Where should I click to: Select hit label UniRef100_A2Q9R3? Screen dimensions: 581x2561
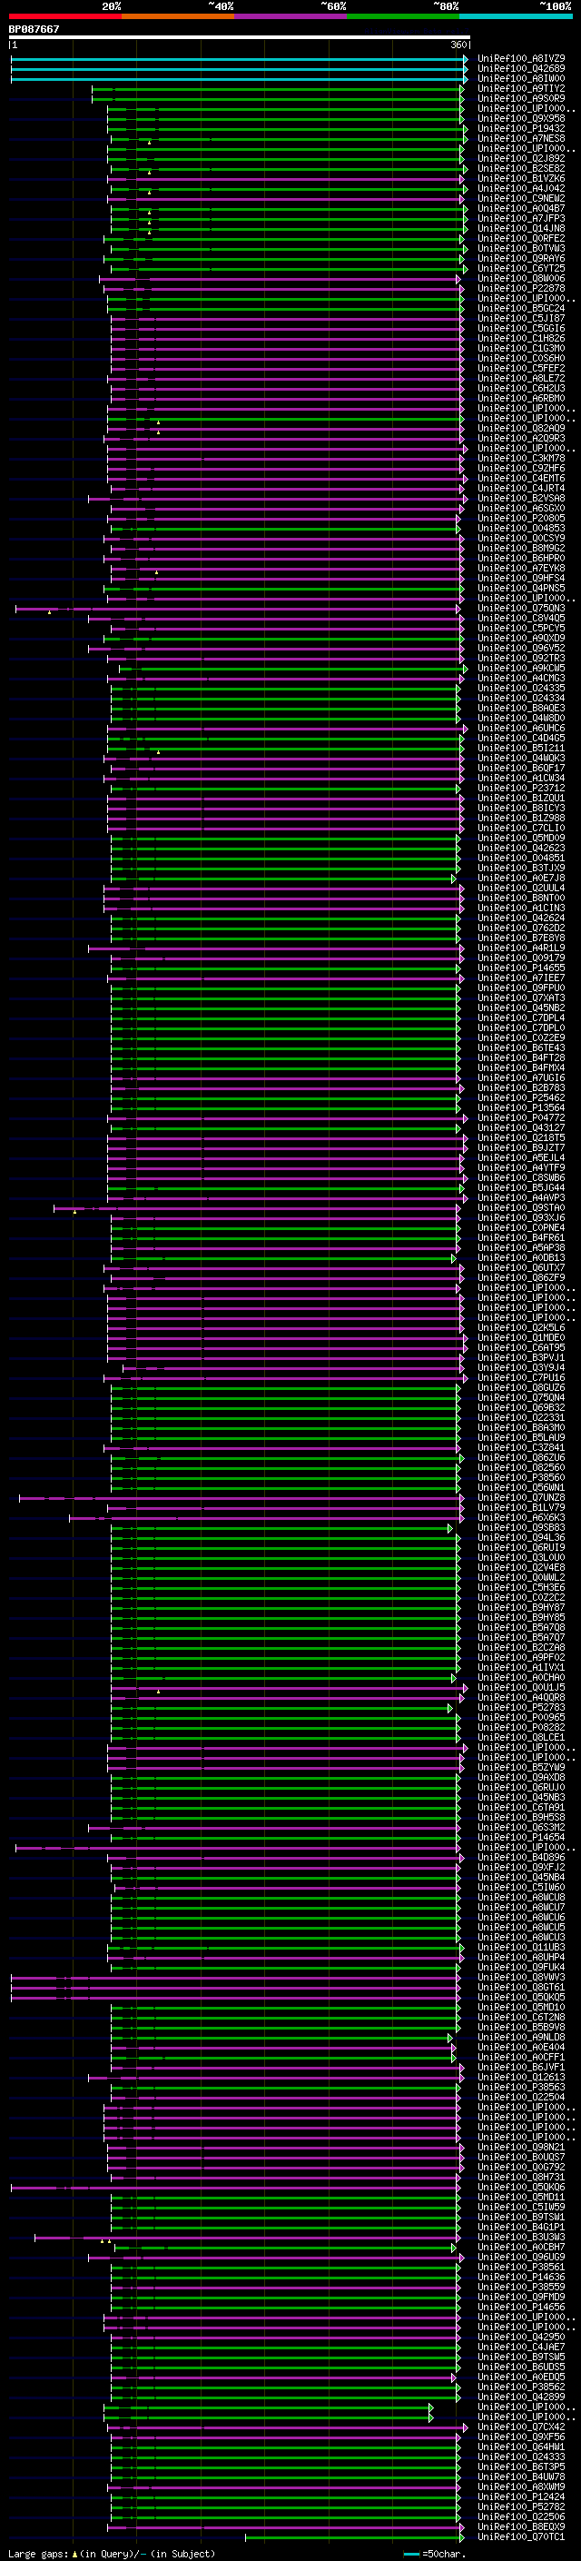521,439
